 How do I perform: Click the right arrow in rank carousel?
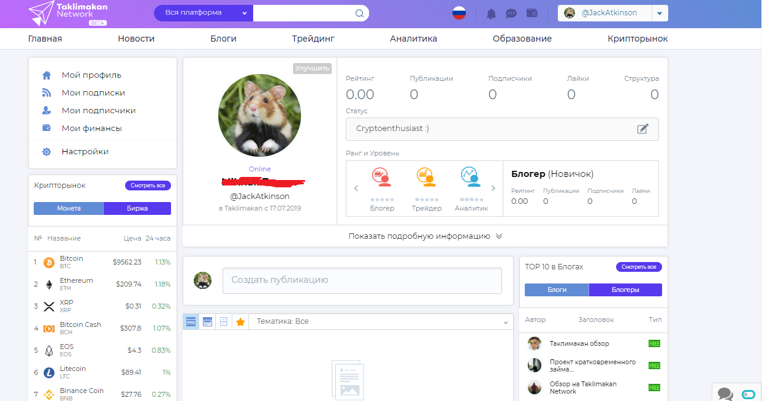pyautogui.click(x=493, y=189)
